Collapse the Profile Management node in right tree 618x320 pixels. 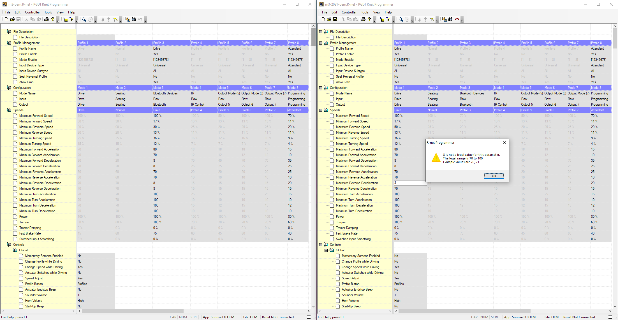(x=321, y=43)
